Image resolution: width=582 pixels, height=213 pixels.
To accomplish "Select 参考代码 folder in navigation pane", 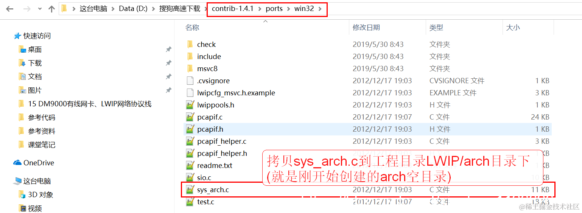I will 41,117.
